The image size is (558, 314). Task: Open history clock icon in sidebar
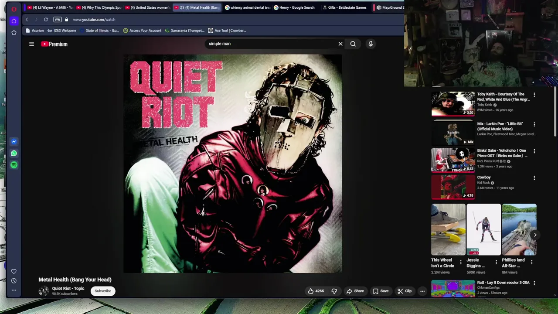14,280
